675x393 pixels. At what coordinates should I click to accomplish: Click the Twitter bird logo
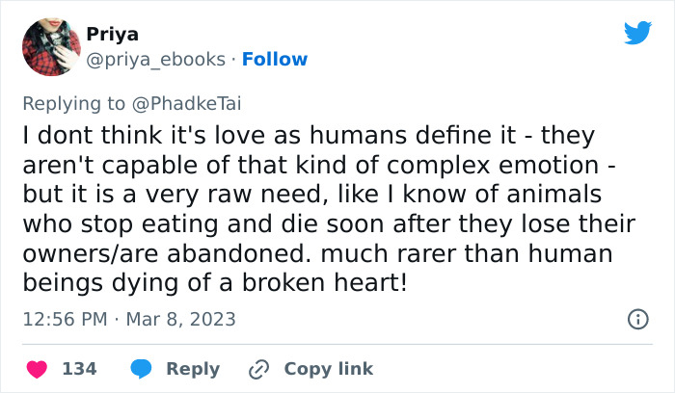tap(637, 33)
